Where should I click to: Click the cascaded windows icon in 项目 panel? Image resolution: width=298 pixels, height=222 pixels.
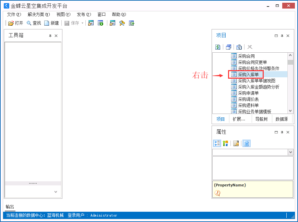click(228, 47)
